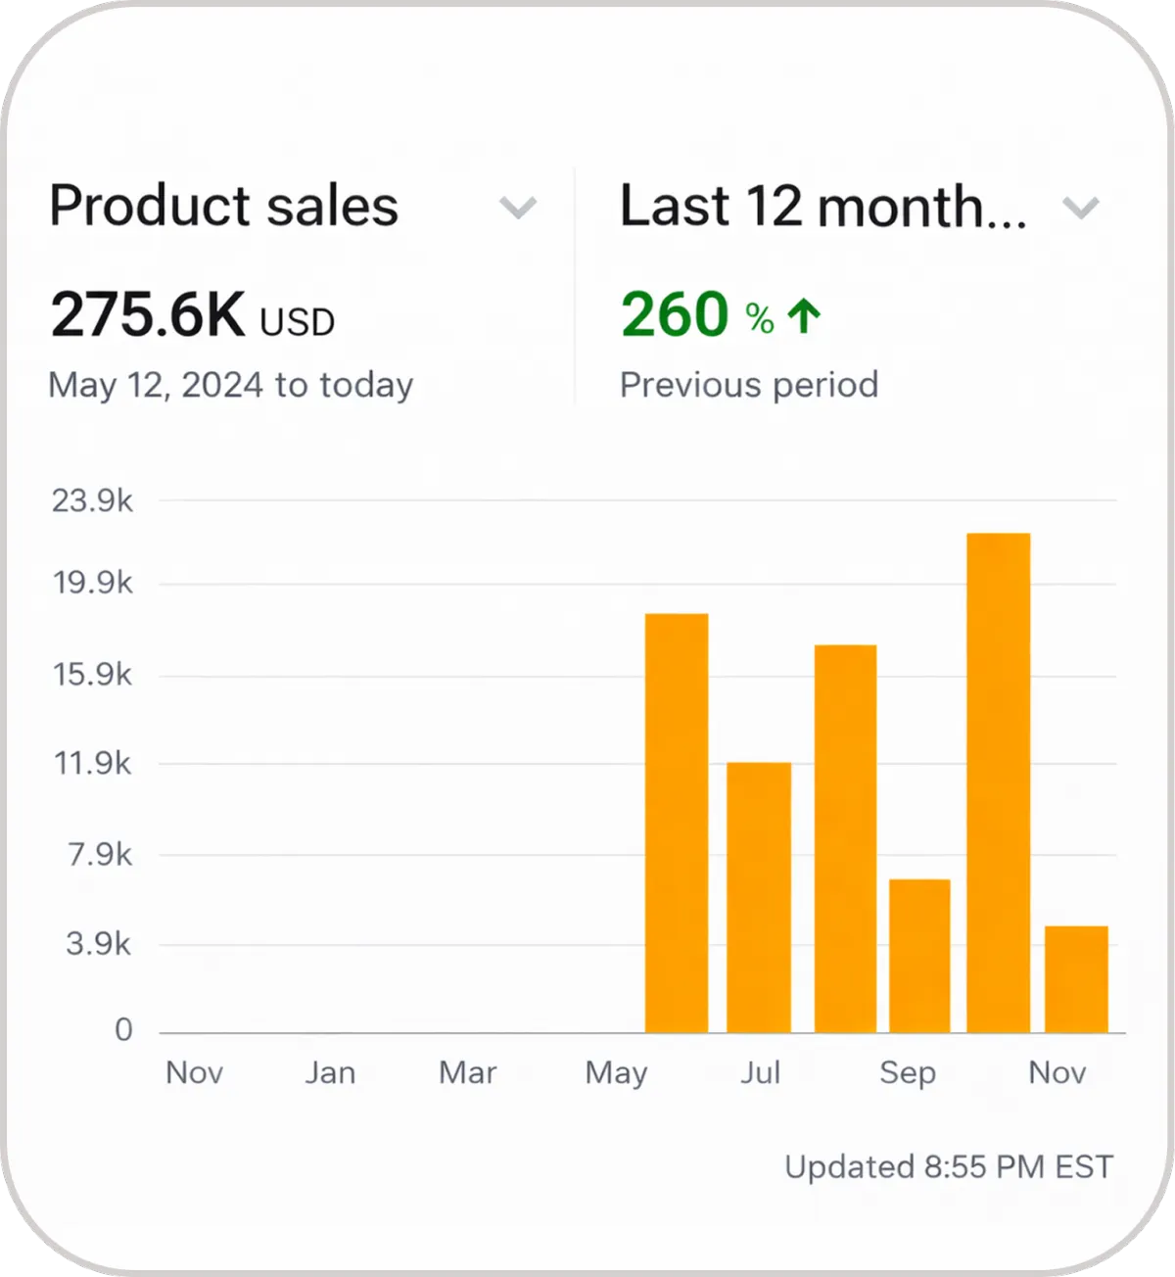This screenshot has width=1175, height=1277.
Task: Click the 275.6K USD sales total
Action: tap(192, 316)
